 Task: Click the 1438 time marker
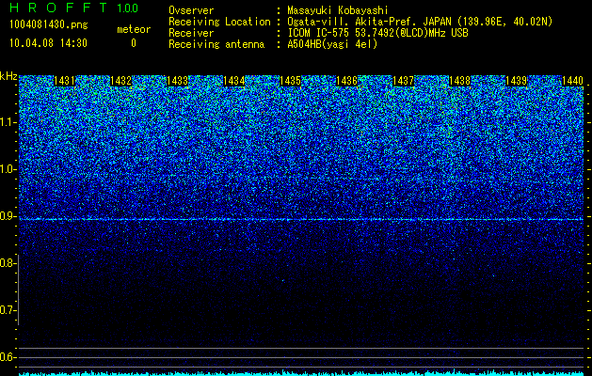459,81
